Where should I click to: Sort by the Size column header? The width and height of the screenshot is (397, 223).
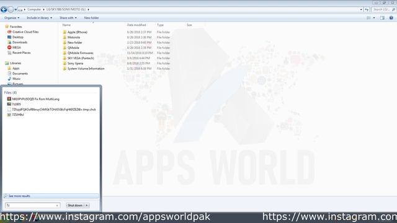(x=189, y=25)
